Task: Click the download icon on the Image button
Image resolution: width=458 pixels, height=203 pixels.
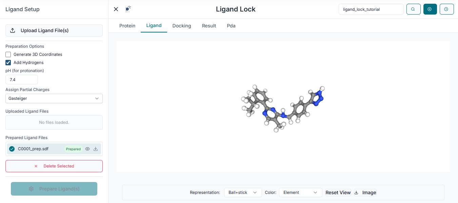Action: pyautogui.click(x=356, y=193)
